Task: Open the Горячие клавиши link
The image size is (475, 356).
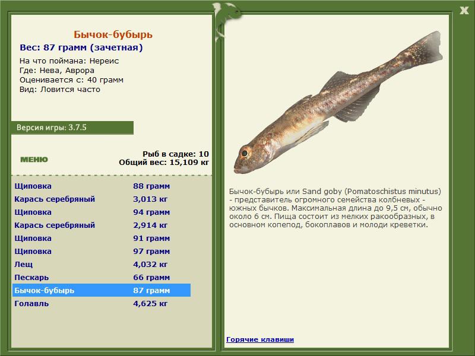Action: pyautogui.click(x=259, y=339)
